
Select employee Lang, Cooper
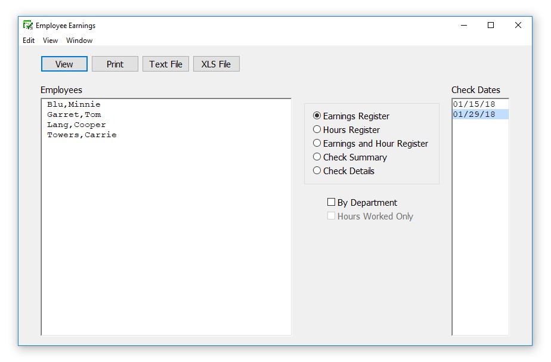76,125
